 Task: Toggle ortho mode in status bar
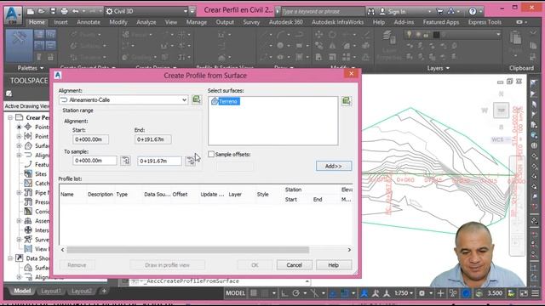tap(284, 293)
